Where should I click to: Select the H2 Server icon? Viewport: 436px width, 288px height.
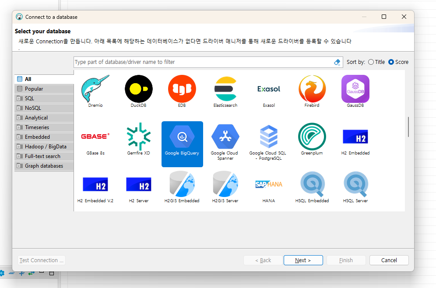(x=138, y=184)
